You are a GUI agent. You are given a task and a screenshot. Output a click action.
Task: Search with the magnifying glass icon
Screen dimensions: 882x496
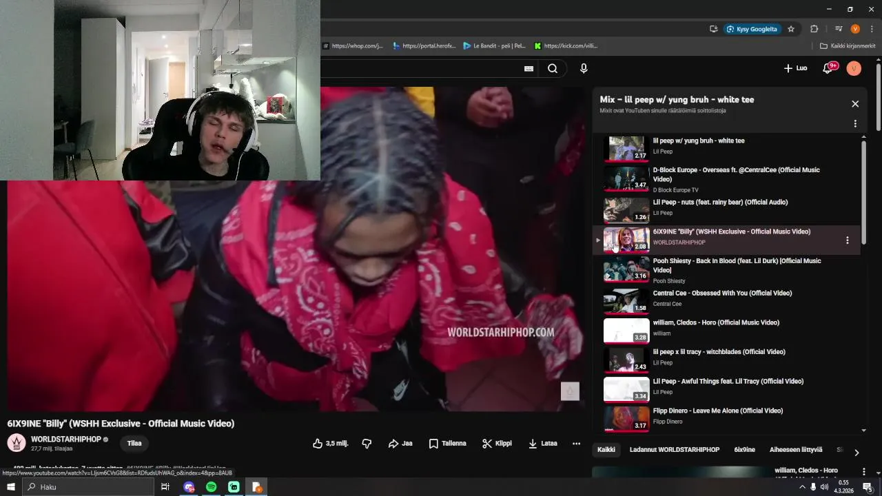[553, 68]
